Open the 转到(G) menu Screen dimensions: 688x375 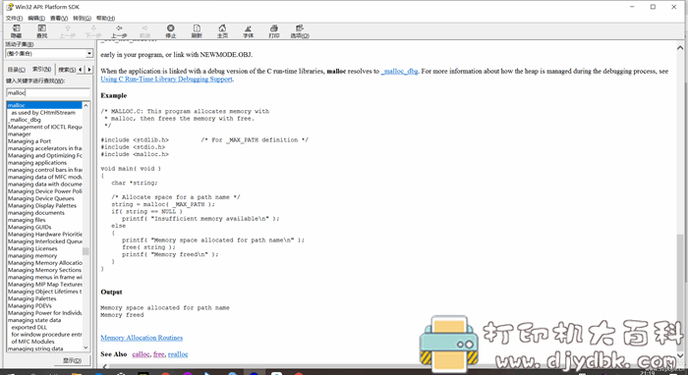82,18
